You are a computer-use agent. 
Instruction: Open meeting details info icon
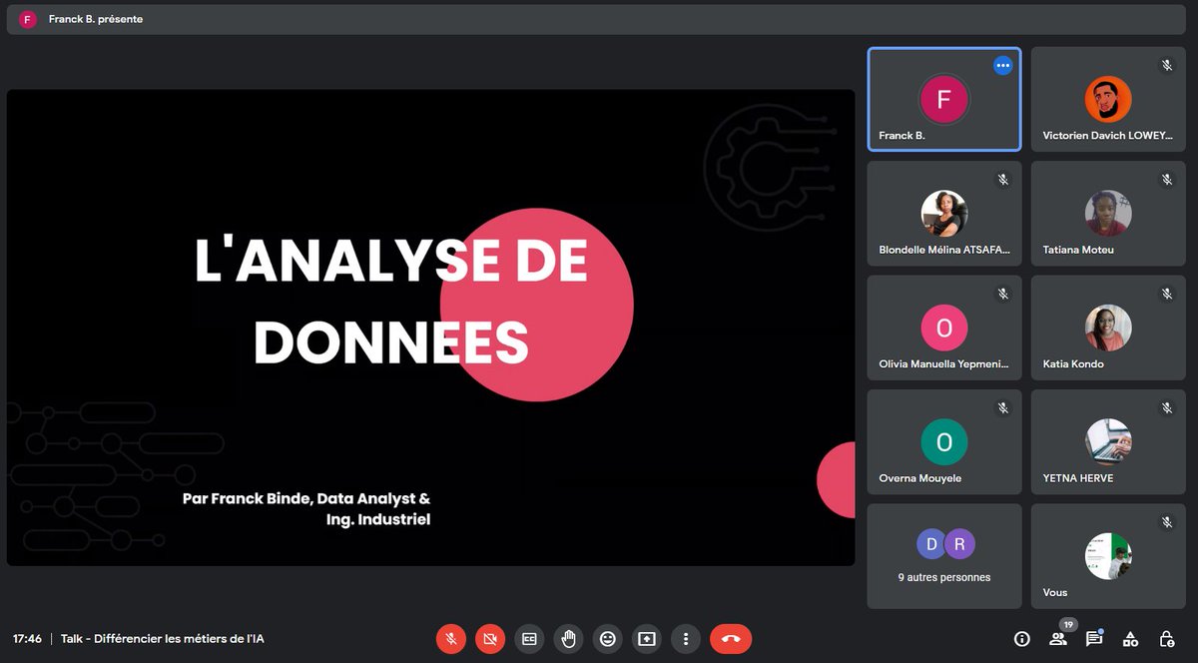point(1021,639)
